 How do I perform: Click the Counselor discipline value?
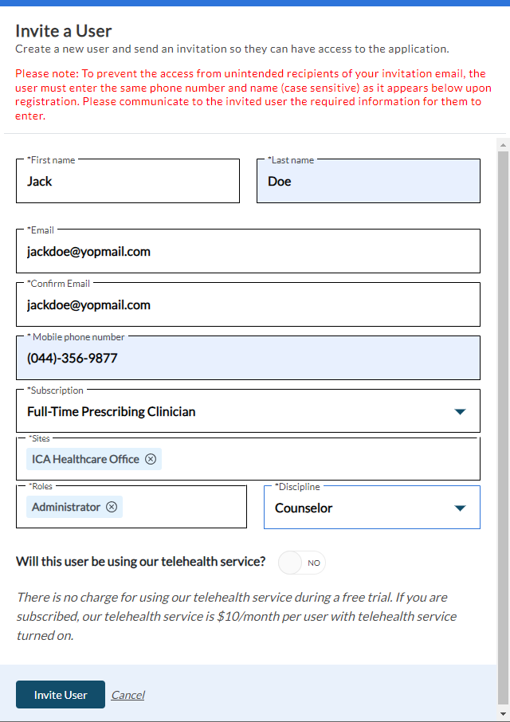304,508
